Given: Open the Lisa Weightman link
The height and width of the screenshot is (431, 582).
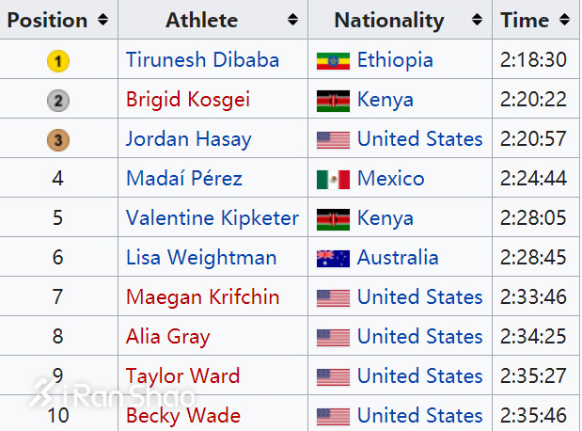Looking at the screenshot, I should click(201, 258).
